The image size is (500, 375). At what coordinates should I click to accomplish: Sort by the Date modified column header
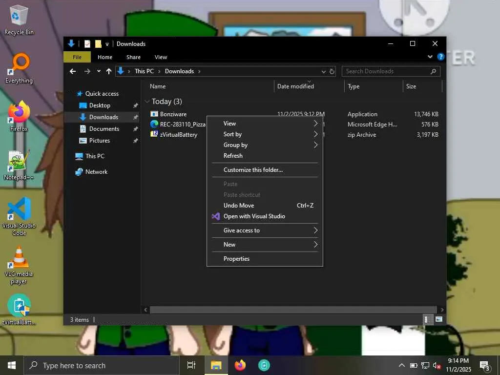tap(295, 86)
